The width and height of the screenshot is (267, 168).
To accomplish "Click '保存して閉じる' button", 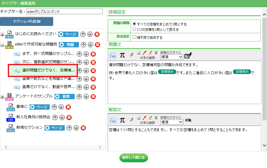I will coord(134,158).
